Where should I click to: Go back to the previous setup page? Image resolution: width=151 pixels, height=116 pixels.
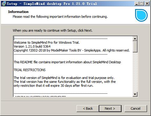point(88,108)
